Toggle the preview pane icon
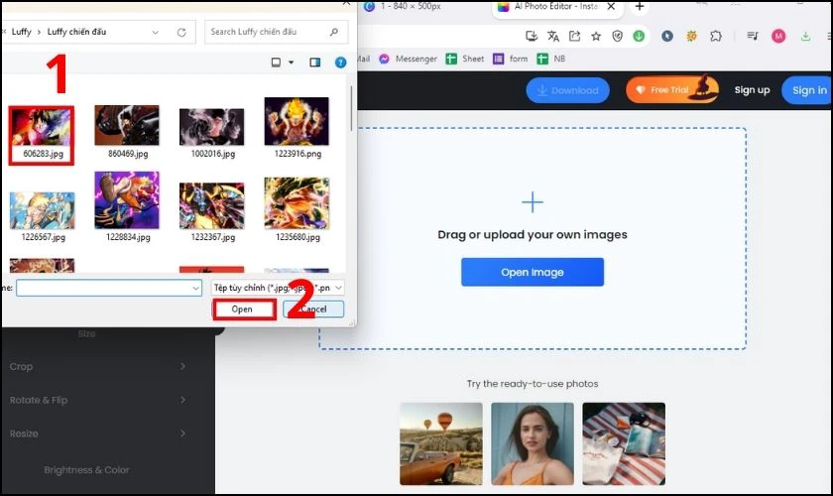The height and width of the screenshot is (496, 833). point(315,62)
